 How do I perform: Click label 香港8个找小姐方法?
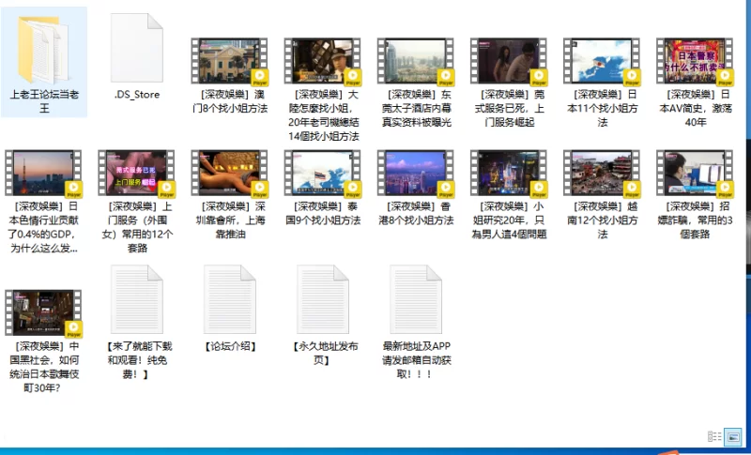[416, 213]
